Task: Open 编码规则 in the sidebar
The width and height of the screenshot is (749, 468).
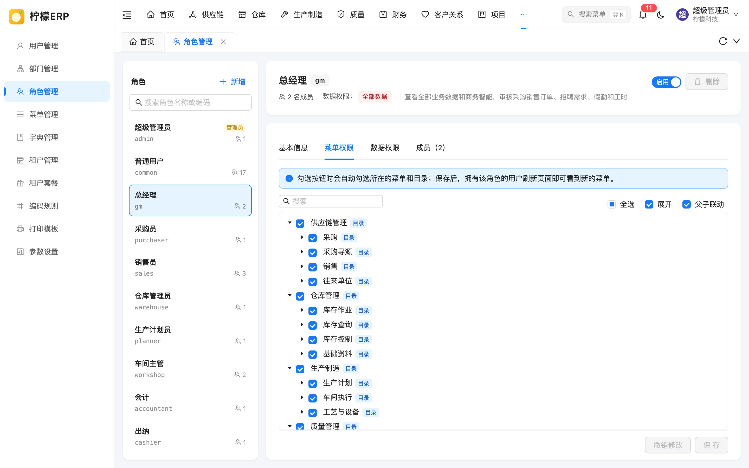Action: pyautogui.click(x=57, y=206)
